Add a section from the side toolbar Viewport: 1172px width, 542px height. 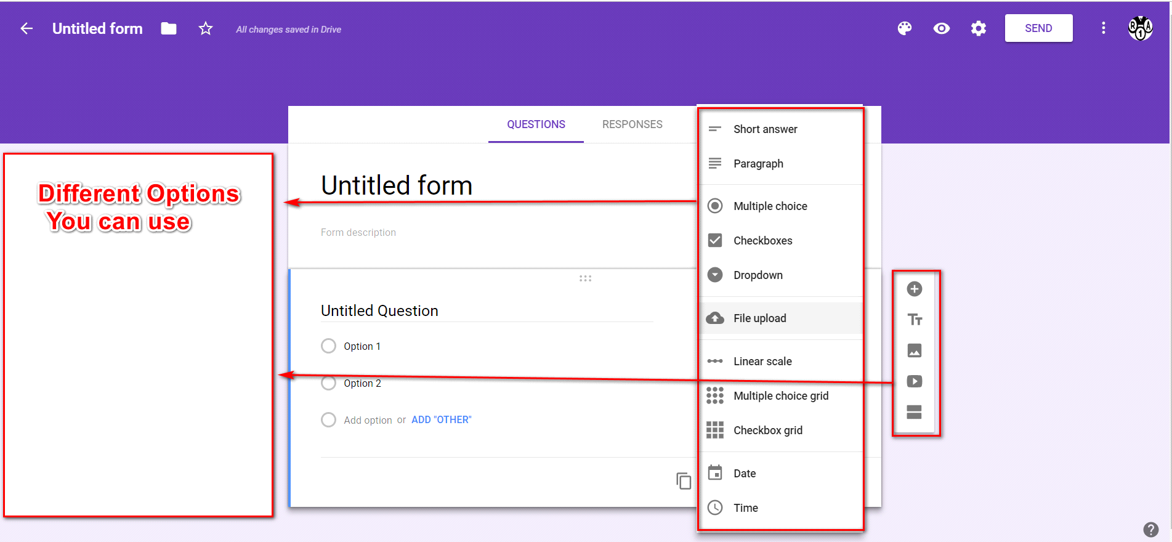coord(915,412)
